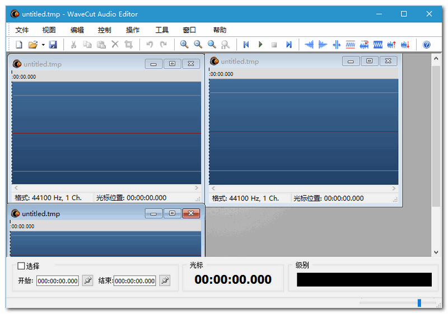Enable the 选择 checkbox
The image size is (448, 314).
(21, 267)
